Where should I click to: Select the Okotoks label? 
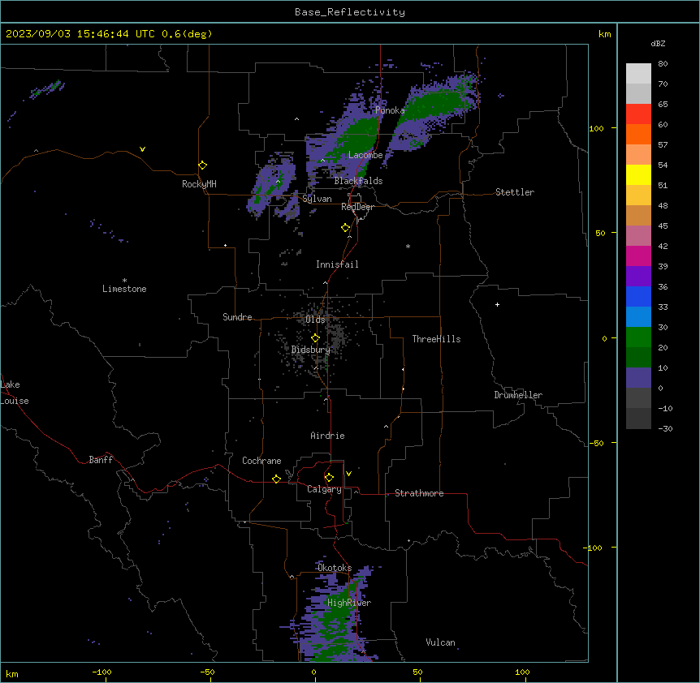pyautogui.click(x=335, y=568)
